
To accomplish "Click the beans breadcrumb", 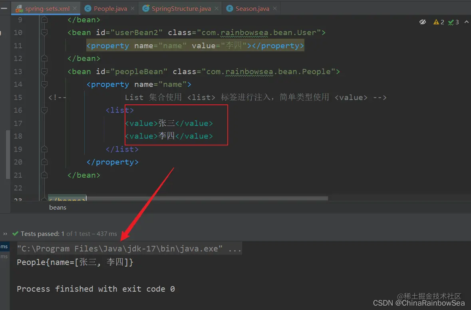I will (x=58, y=207).
